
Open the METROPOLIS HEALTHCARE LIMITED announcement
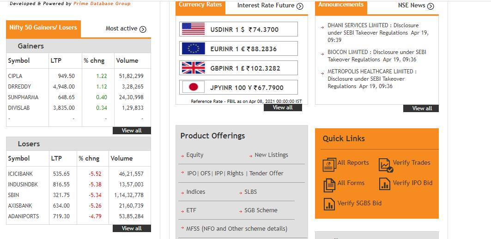point(372,79)
